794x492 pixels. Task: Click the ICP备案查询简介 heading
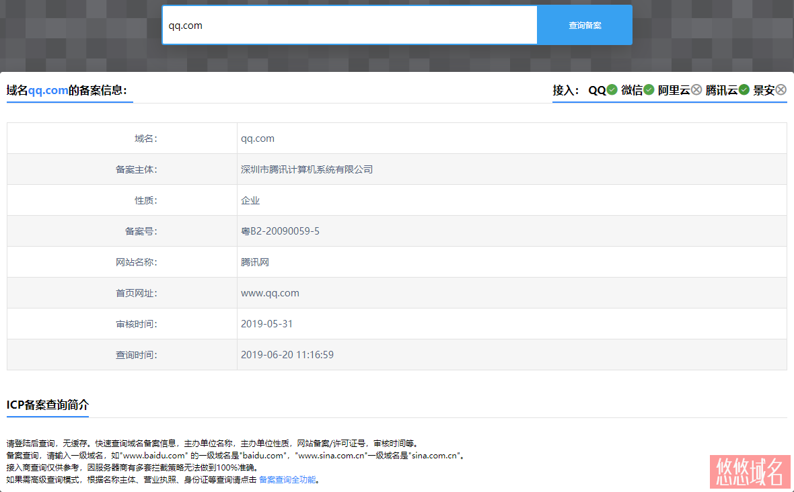48,405
